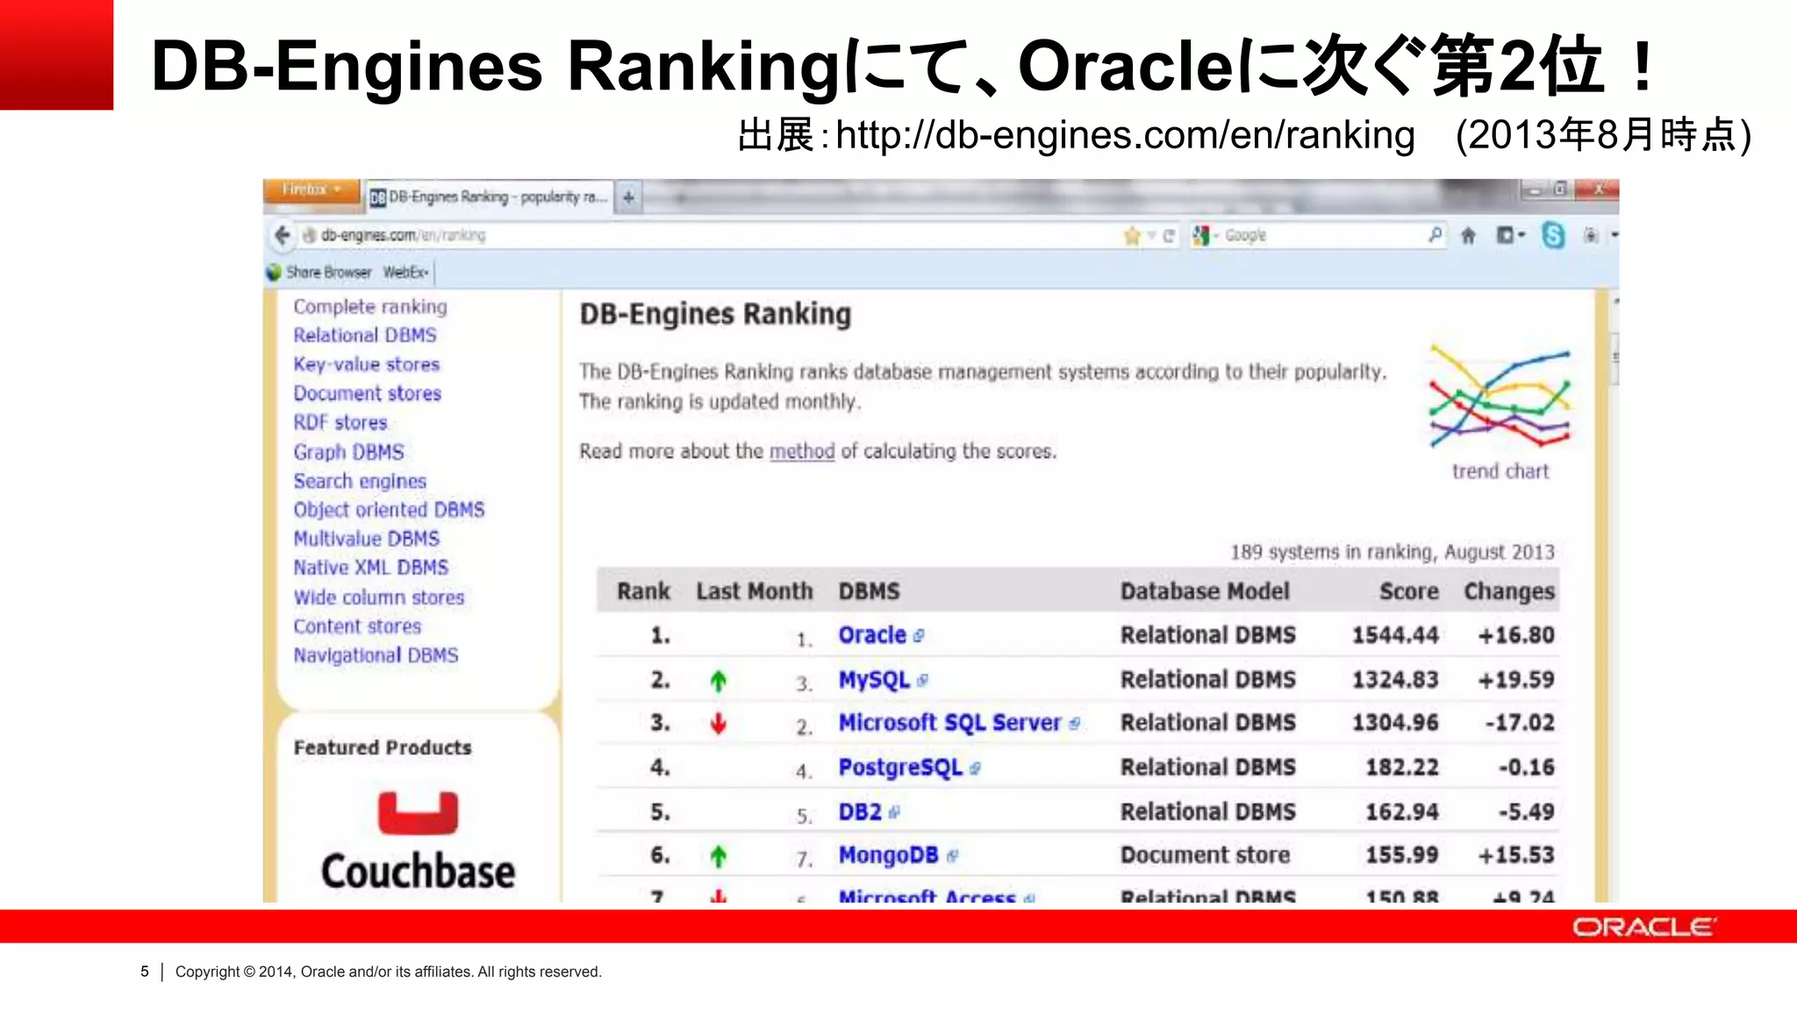The width and height of the screenshot is (1797, 1011).
Task: Click the bookmark star icon
Action: coord(1132,235)
